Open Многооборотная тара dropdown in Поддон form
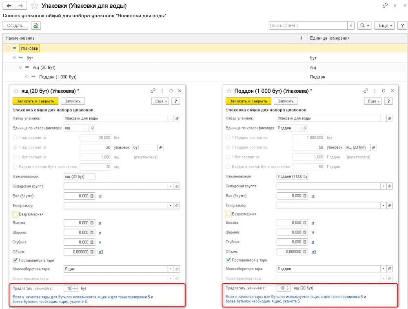This screenshot has height=309, width=408. coord(384,269)
